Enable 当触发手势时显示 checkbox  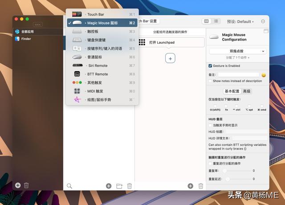coord(210,125)
